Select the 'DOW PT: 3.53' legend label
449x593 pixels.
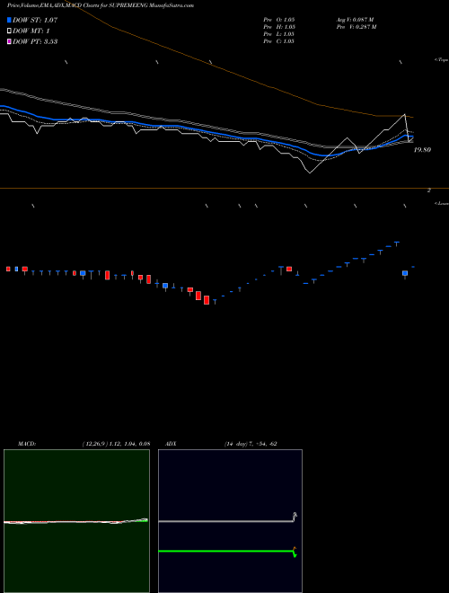[35, 41]
